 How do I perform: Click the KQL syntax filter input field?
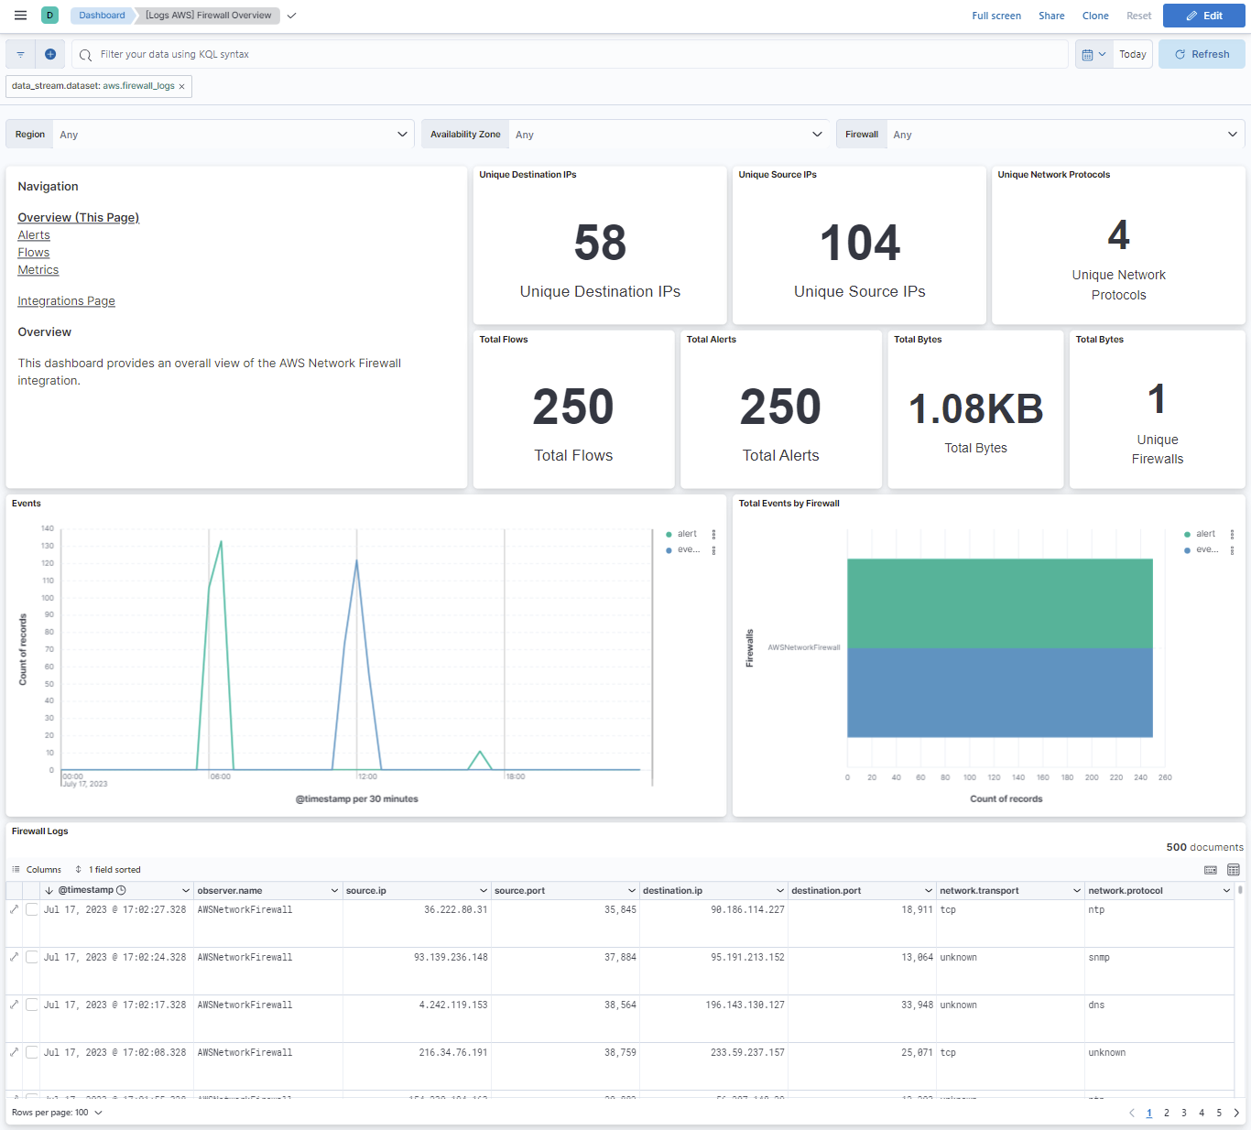pos(366,54)
